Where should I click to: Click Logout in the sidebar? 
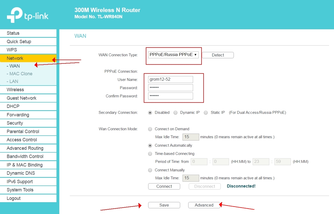[x=28, y=198]
